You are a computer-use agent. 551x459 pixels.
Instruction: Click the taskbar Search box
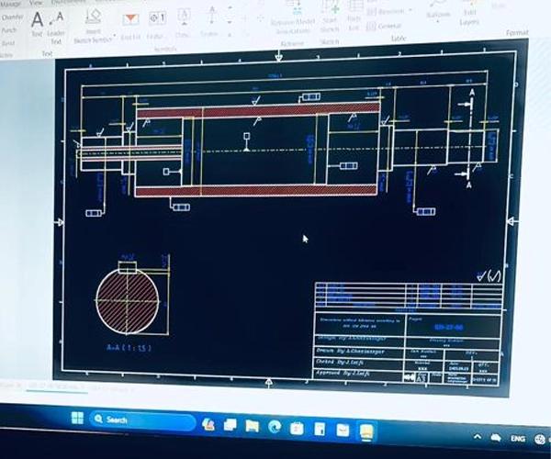[142, 420]
